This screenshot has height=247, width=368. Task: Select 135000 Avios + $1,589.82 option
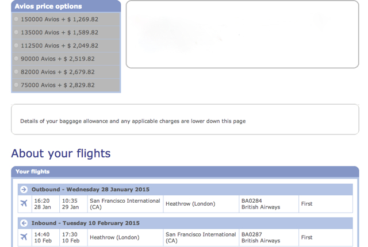pyautogui.click(x=16, y=32)
